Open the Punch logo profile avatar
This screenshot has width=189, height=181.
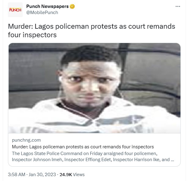15,10
